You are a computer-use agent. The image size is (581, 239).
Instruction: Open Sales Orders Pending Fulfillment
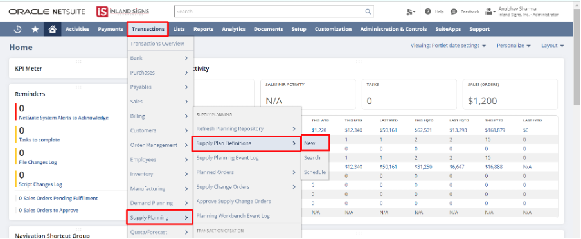[61, 199]
